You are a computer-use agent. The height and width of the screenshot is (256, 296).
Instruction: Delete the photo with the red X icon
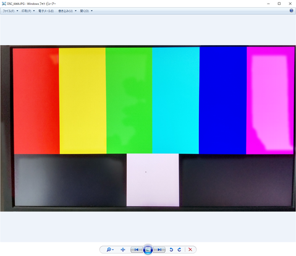190,250
